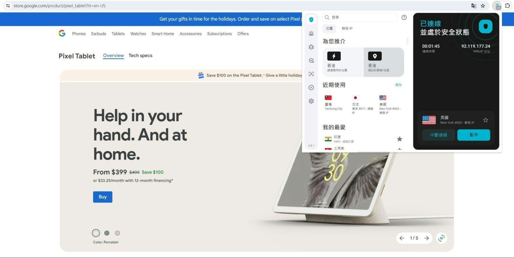Click the lightning fastest-location icon

pyautogui.click(x=334, y=56)
